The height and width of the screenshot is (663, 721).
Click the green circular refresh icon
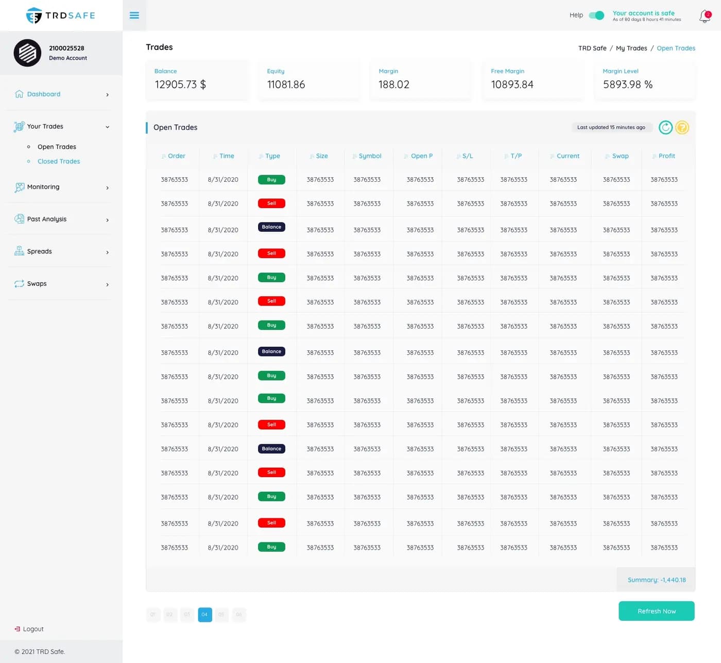[665, 127]
